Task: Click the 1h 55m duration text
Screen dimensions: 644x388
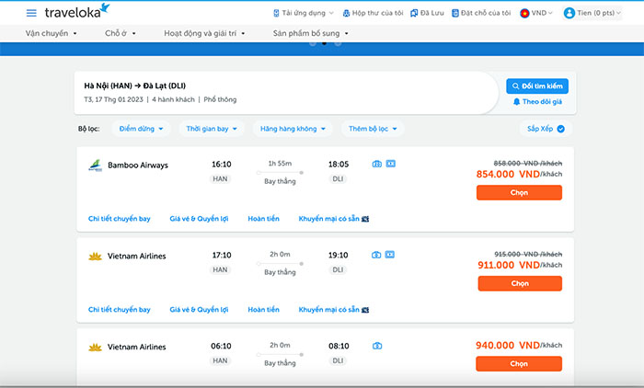Action: pyautogui.click(x=280, y=164)
